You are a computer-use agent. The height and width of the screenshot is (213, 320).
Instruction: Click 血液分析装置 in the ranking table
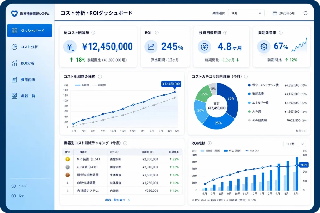[86, 183]
